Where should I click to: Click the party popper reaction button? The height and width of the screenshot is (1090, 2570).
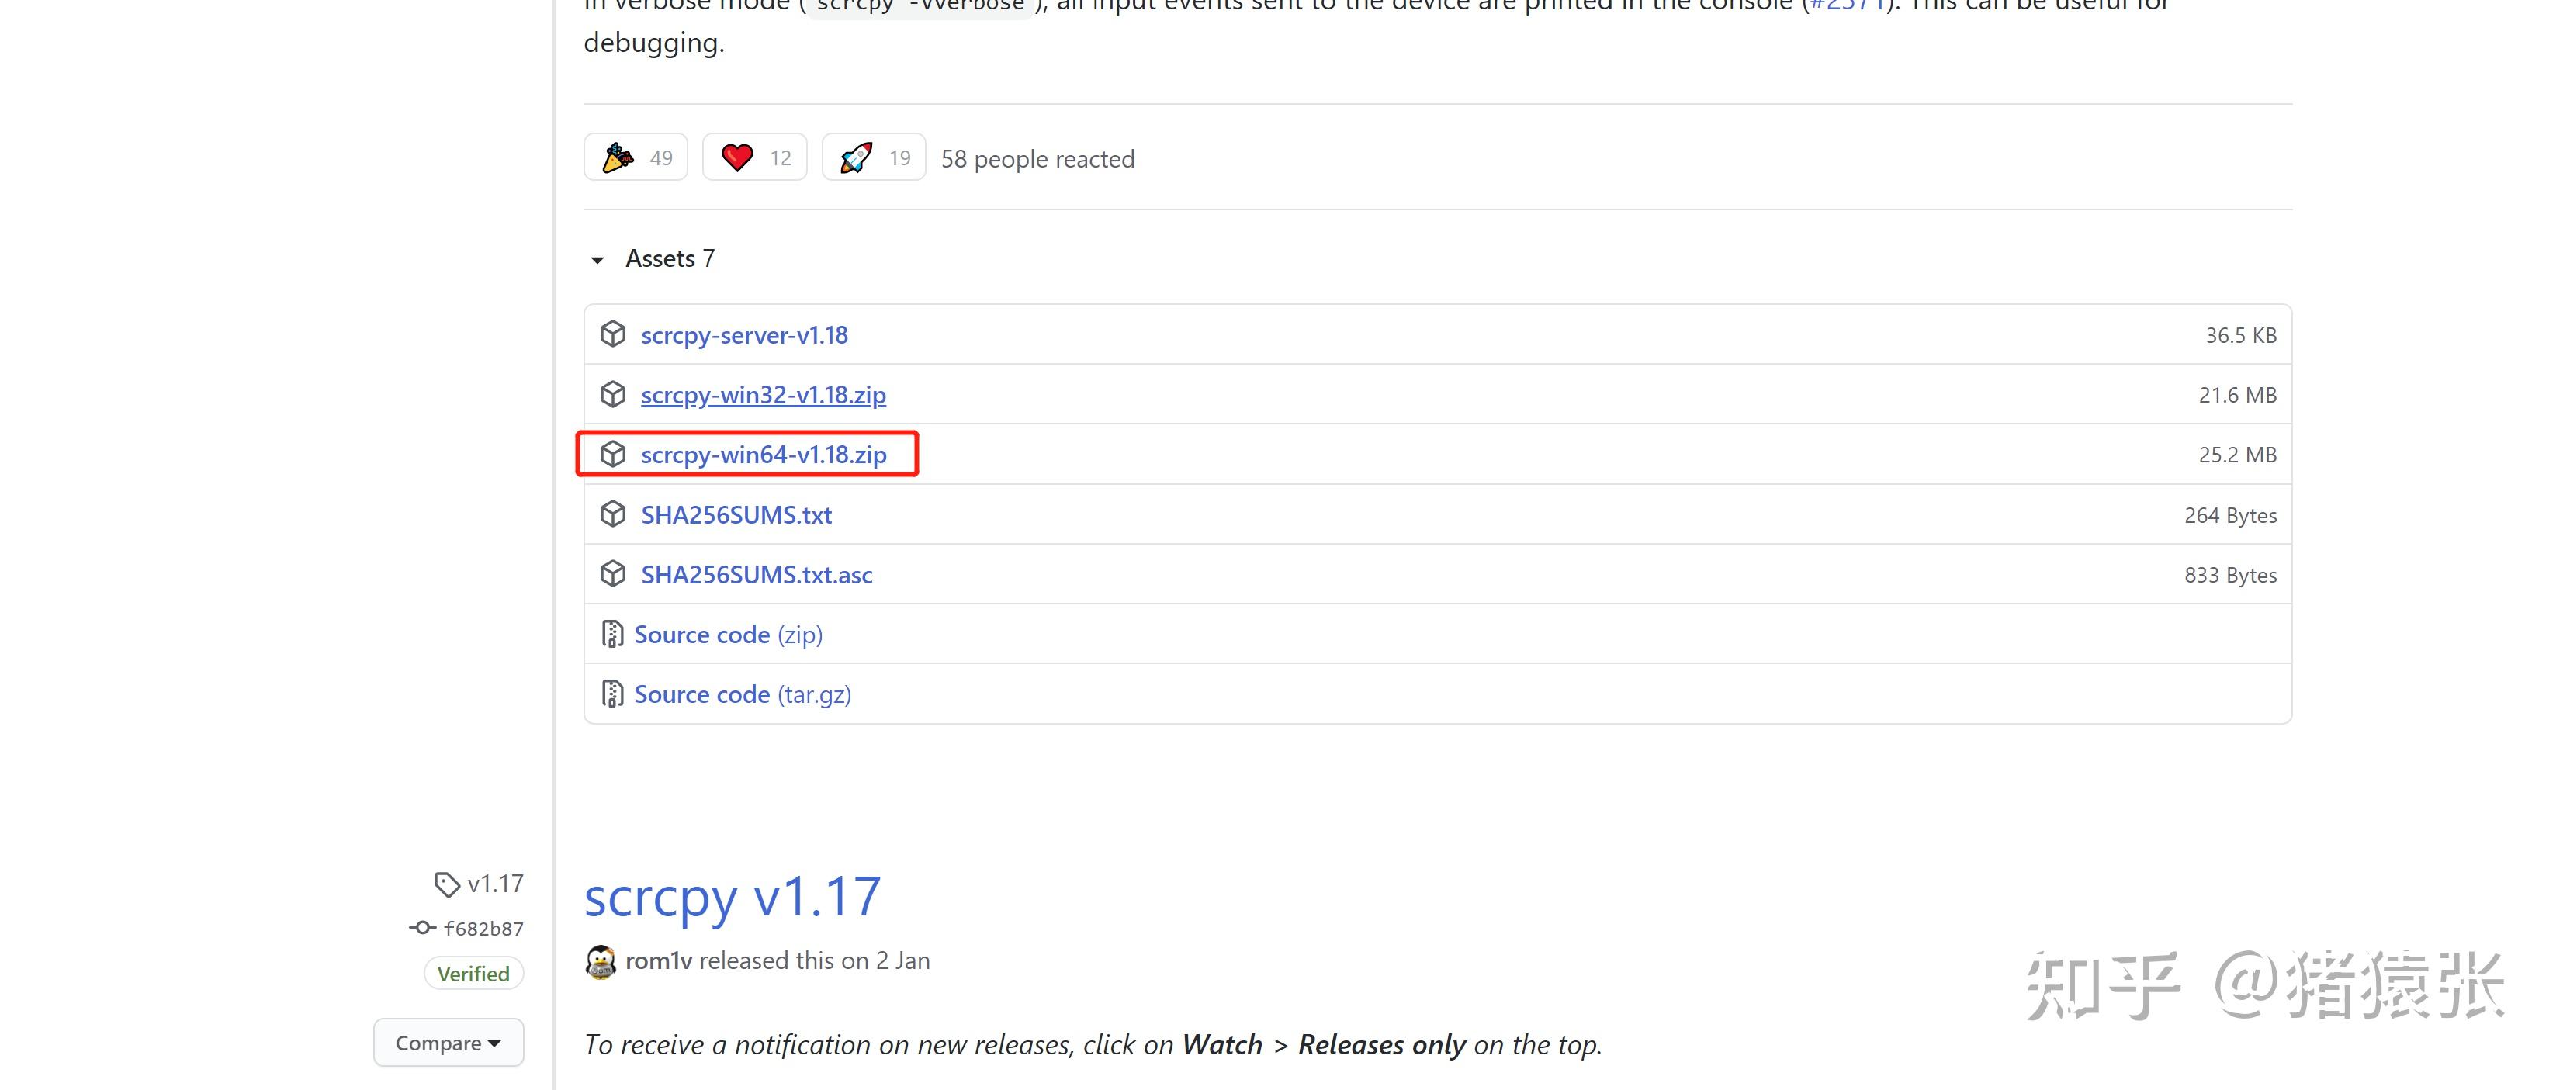click(x=636, y=157)
